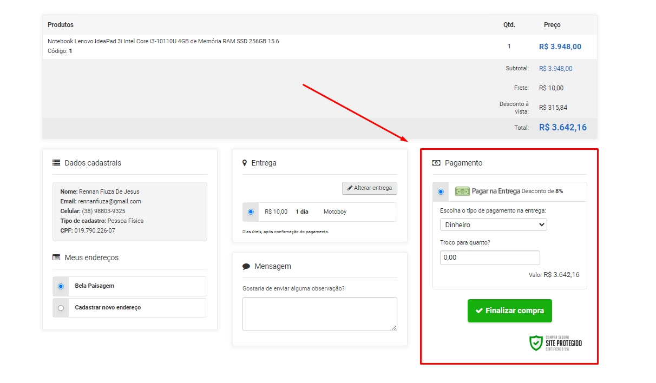Viewport: 656px width, 383px height.
Task: Click the Frete value R$ 10,00
Action: point(551,88)
